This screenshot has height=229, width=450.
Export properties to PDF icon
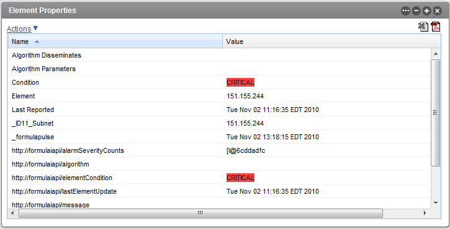pos(436,27)
